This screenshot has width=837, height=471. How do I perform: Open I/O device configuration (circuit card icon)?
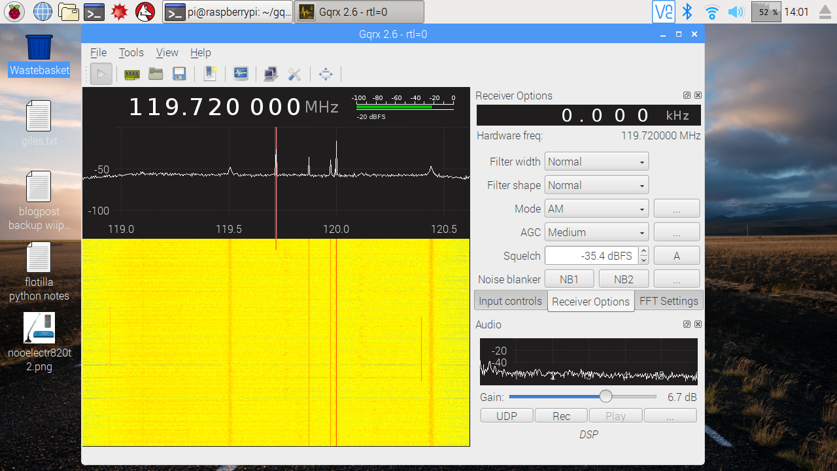[132, 74]
